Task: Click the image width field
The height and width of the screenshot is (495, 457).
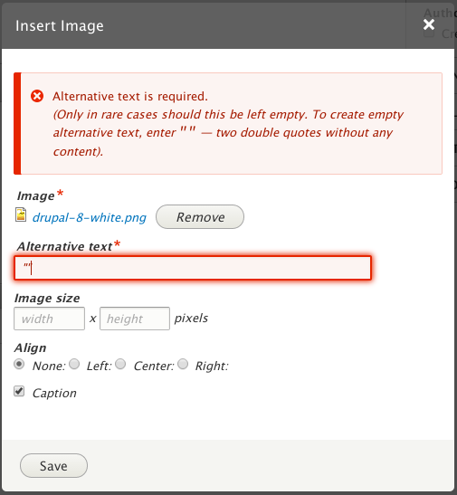Action: (49, 319)
